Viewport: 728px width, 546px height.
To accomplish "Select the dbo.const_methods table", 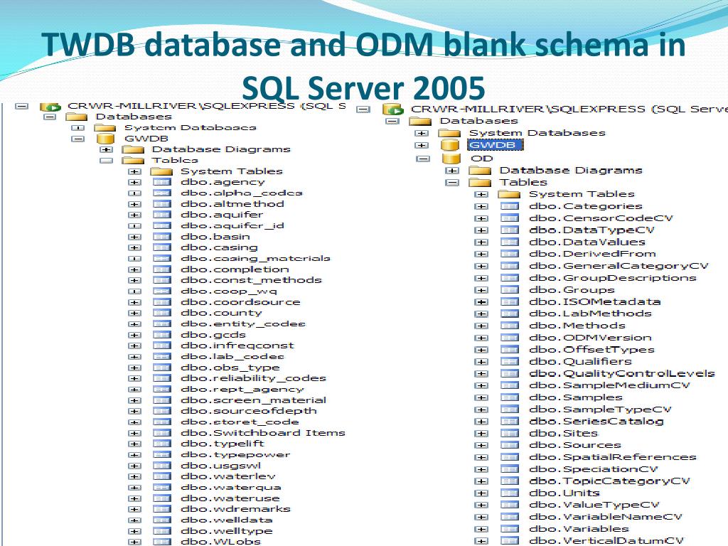I will point(251,280).
